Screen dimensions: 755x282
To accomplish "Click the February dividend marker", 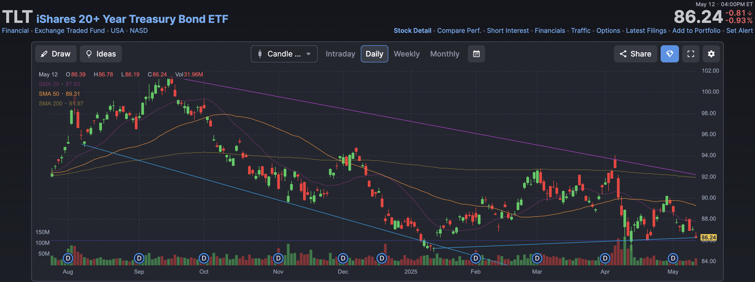I will (x=475, y=258).
